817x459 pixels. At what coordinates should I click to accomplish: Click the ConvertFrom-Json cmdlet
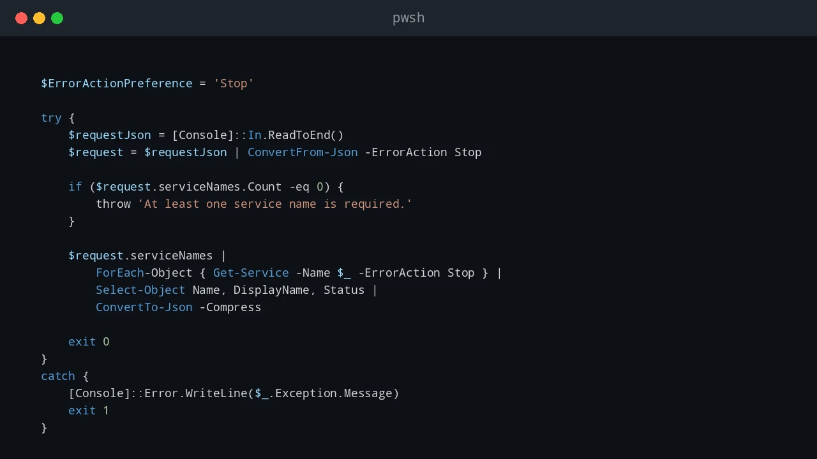303,152
